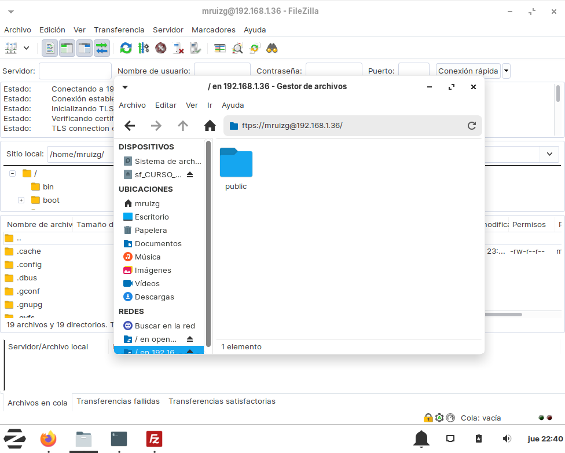This screenshot has width=565, height=453.
Task: Open the Site Manager icon
Action: (x=11, y=48)
